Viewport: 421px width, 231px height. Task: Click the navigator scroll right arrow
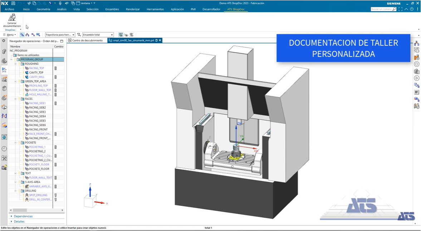[62, 210]
